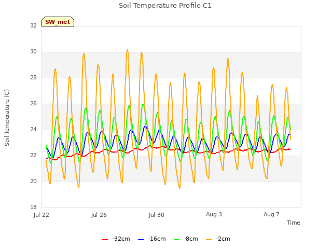Viewport: 332px width, 249px height.
Task: Select the chart title Soil Temperature Profile C1
Action: pos(165,6)
